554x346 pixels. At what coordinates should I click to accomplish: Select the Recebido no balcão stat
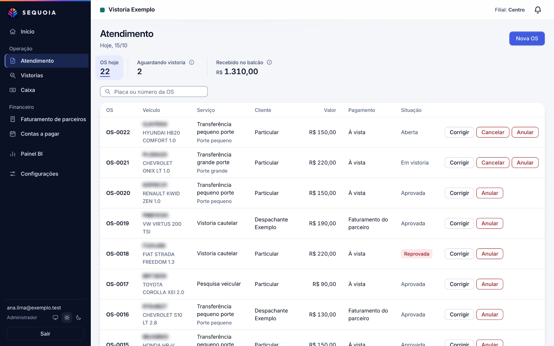[244, 68]
